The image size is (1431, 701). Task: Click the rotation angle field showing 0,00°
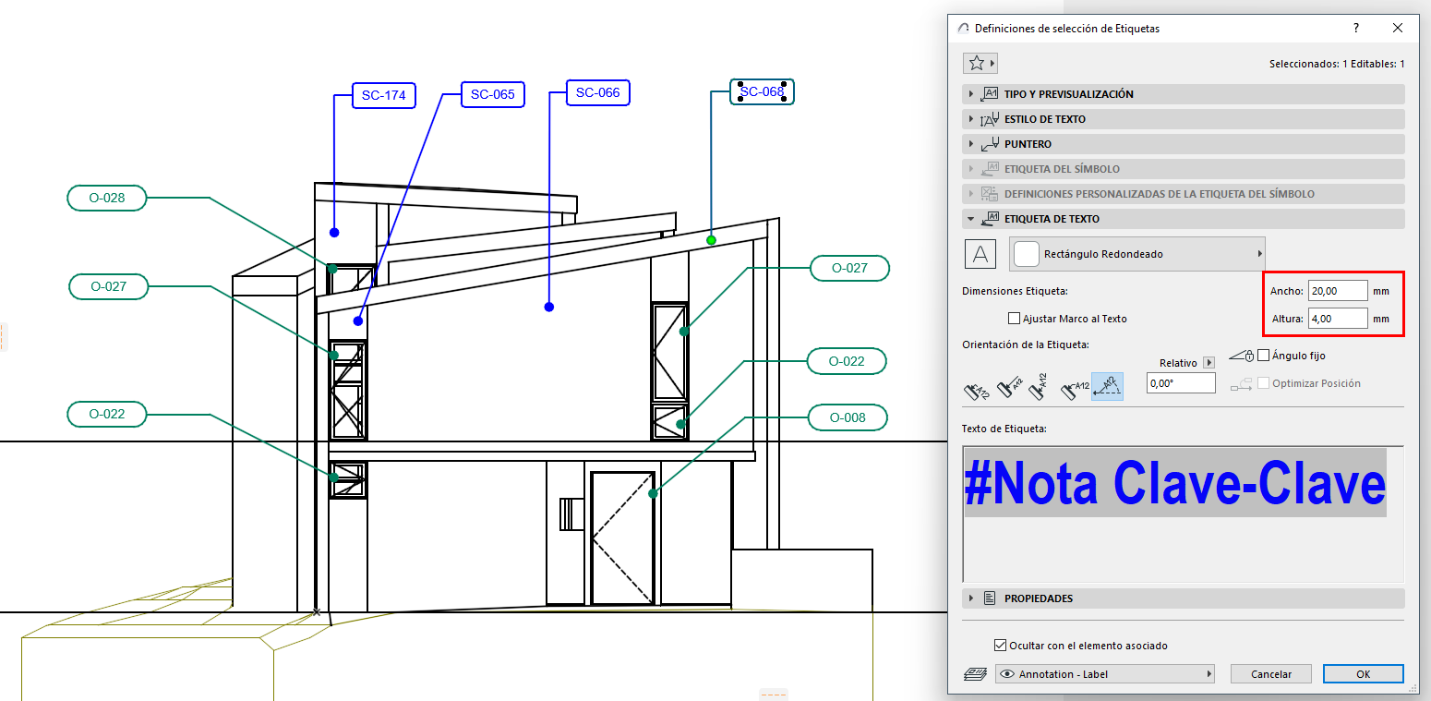click(x=1181, y=382)
